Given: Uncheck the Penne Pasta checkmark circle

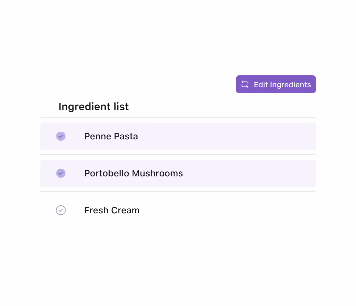Looking at the screenshot, I should (x=61, y=136).
